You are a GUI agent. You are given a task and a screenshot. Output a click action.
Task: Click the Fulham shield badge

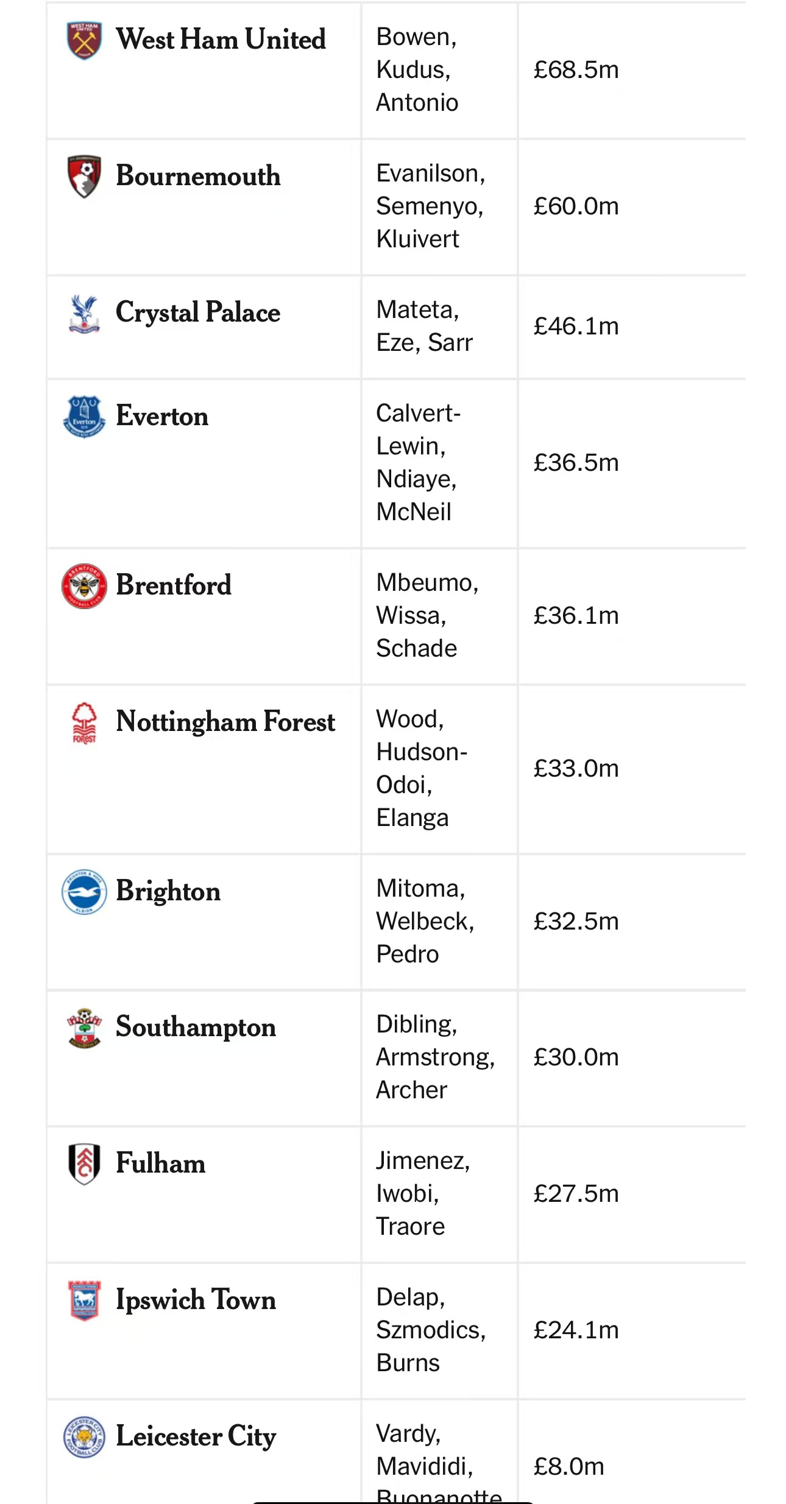pos(84,1164)
